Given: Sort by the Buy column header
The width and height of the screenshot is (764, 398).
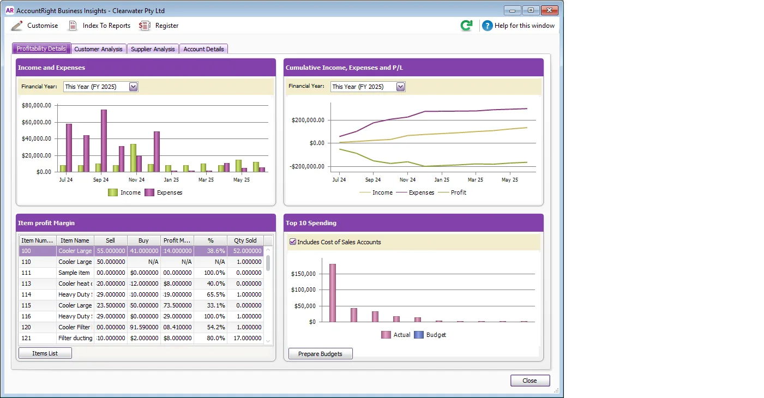Looking at the screenshot, I should (144, 240).
